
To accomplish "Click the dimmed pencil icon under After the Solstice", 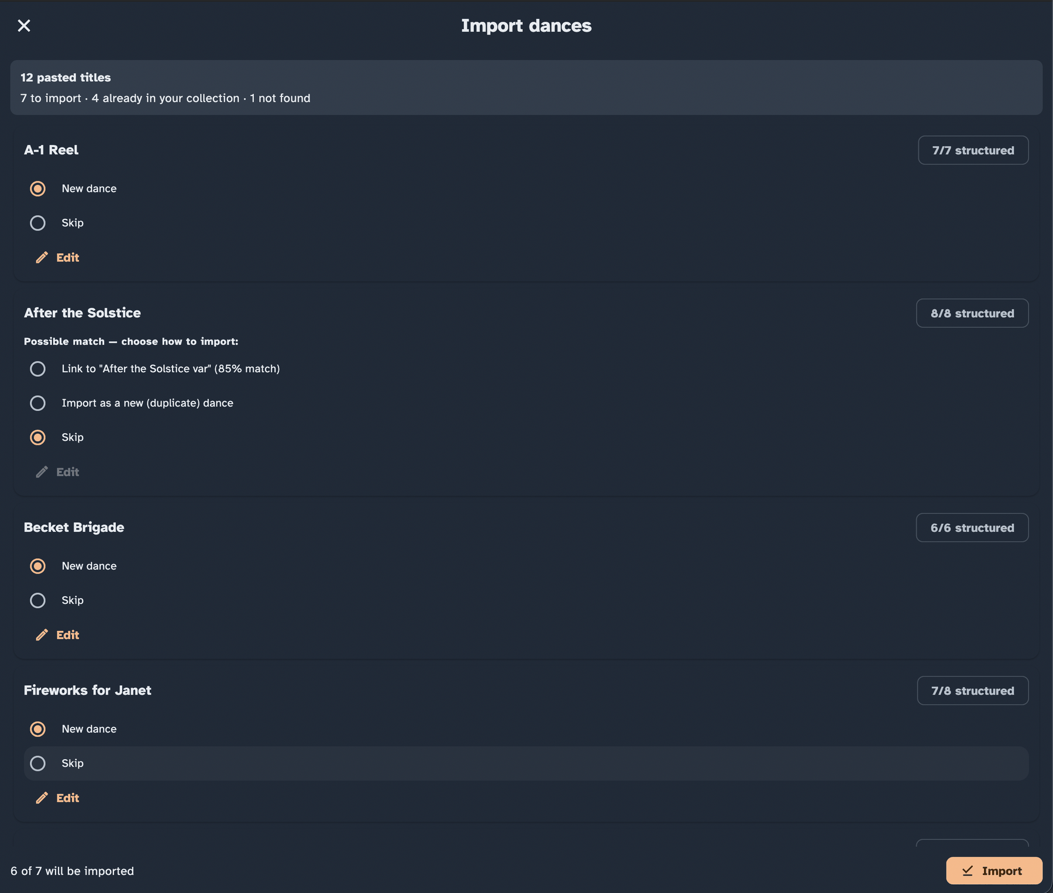I will tap(42, 472).
